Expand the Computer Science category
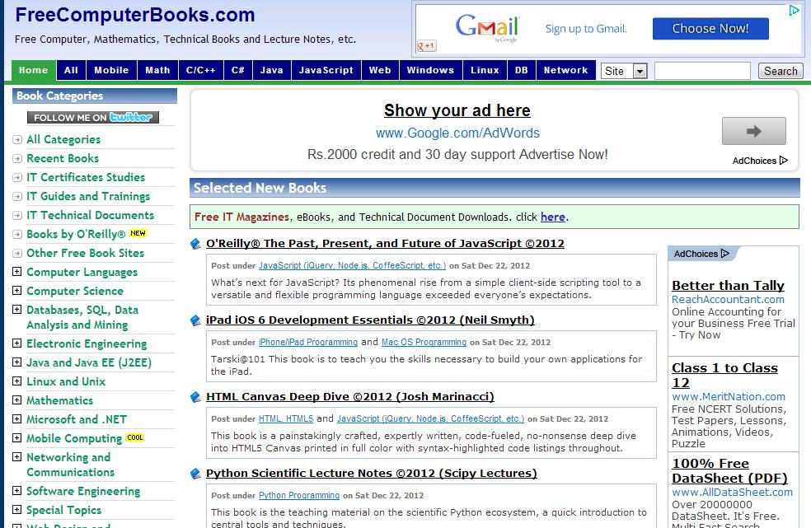The height and width of the screenshot is (528, 811). click(x=17, y=290)
